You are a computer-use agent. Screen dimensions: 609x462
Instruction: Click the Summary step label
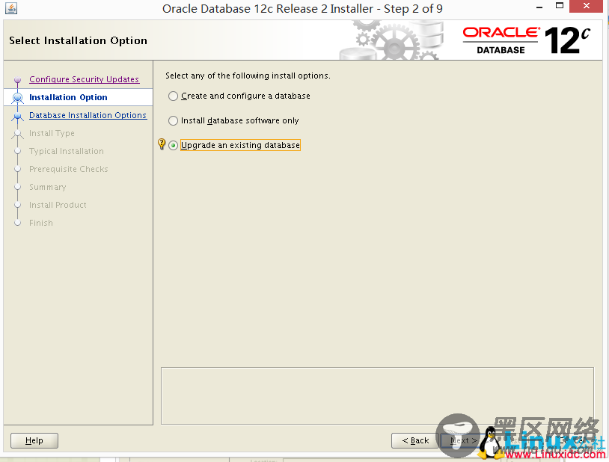[47, 187]
